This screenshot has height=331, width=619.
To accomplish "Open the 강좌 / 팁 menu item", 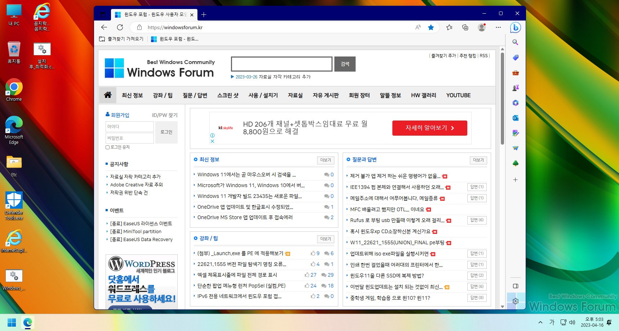I will [x=163, y=95].
